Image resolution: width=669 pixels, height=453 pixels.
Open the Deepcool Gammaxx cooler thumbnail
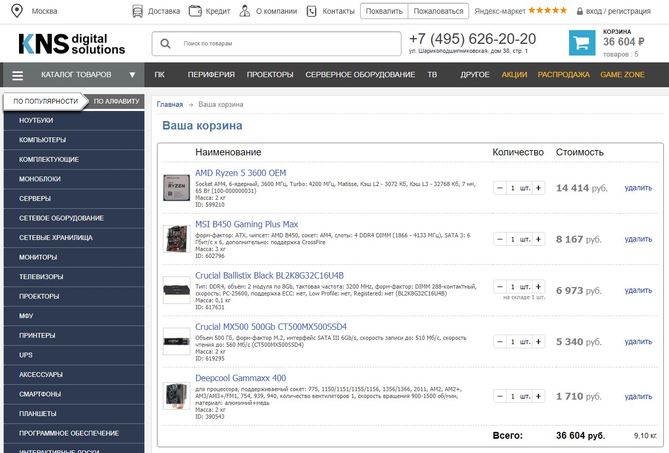(x=177, y=396)
